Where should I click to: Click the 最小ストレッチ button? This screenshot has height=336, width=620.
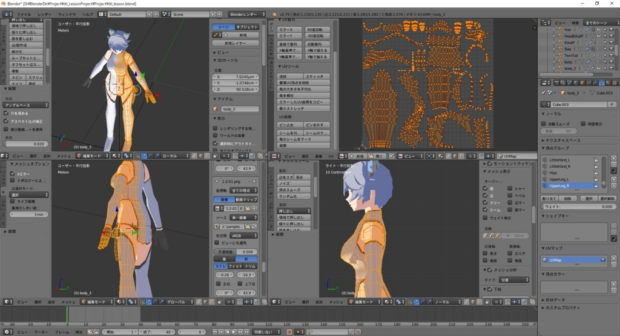tap(303, 108)
